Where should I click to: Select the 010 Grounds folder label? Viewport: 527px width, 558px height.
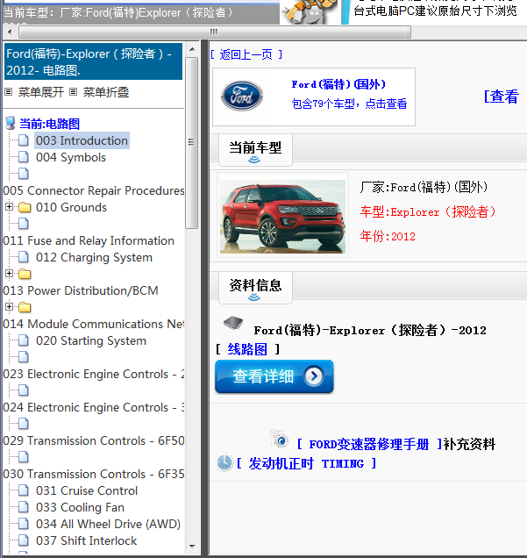71,207
